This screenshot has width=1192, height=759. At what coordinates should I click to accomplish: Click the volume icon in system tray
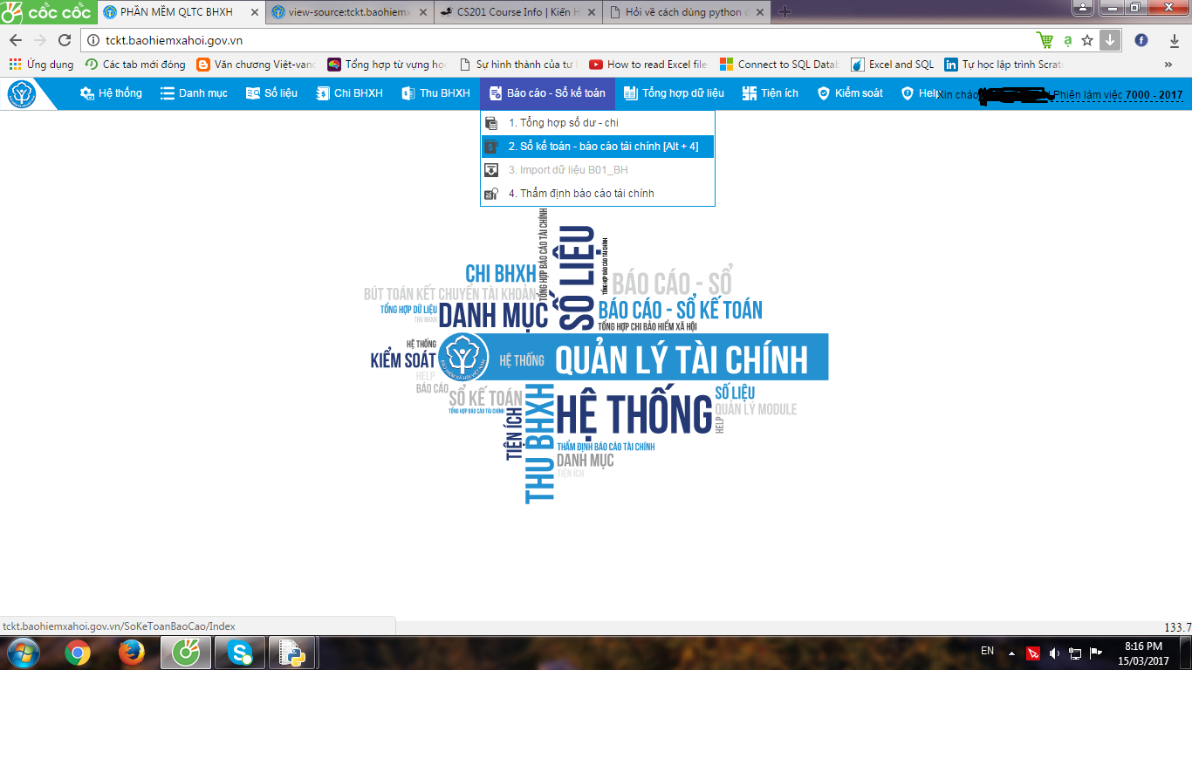[x=1054, y=653]
